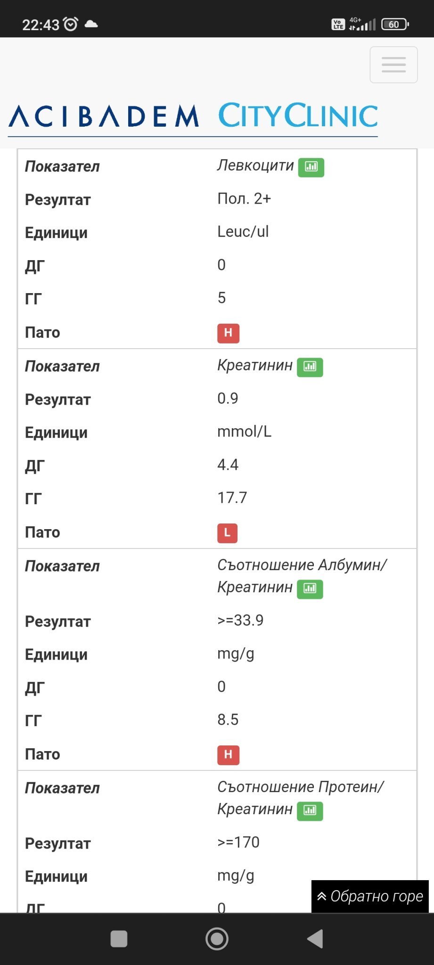Tap the >=33.9 result value
Screen dimensions: 434x965
(240, 621)
